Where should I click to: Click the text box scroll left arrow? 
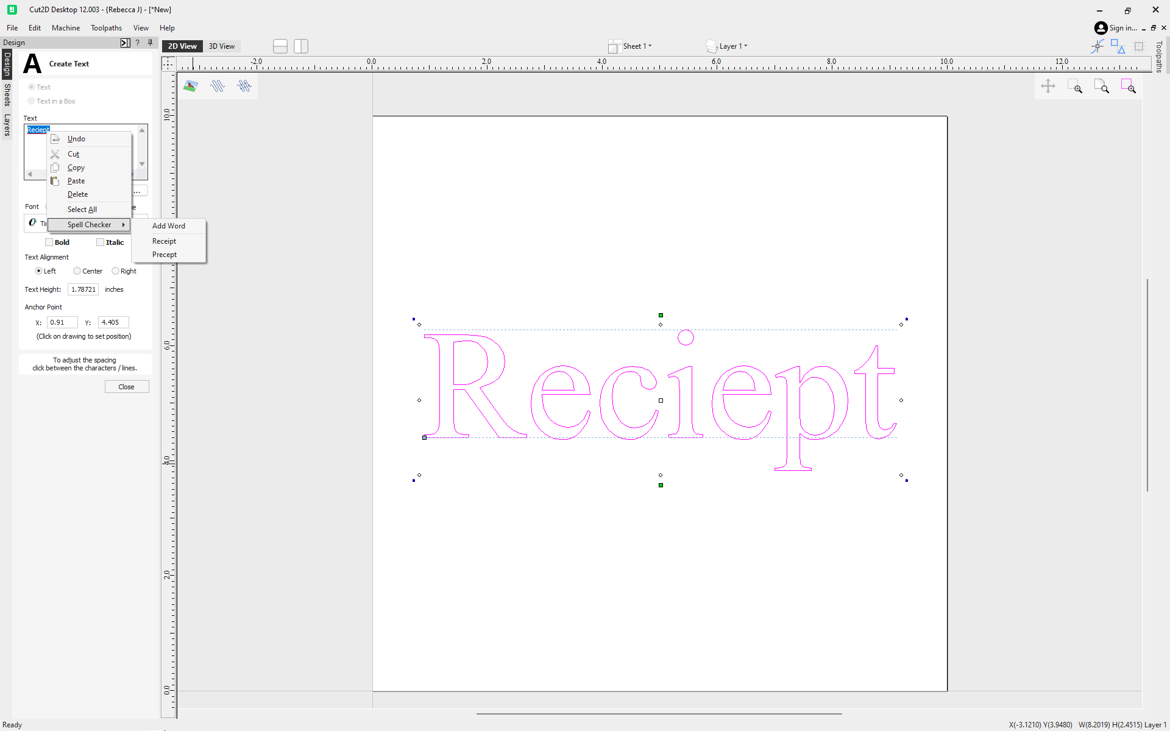click(30, 174)
